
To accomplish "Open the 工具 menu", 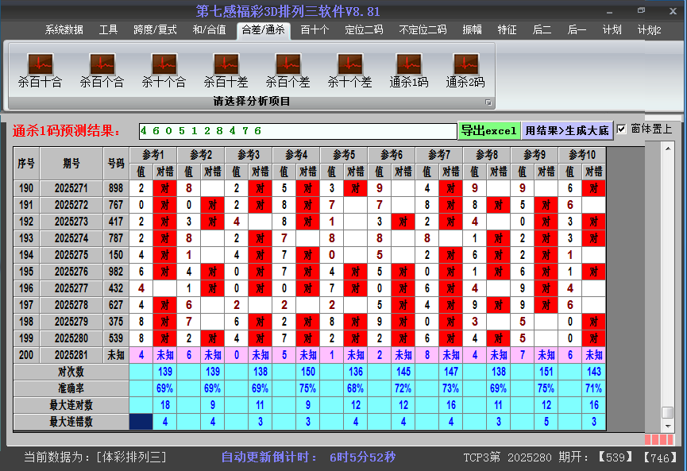I will point(109,29).
